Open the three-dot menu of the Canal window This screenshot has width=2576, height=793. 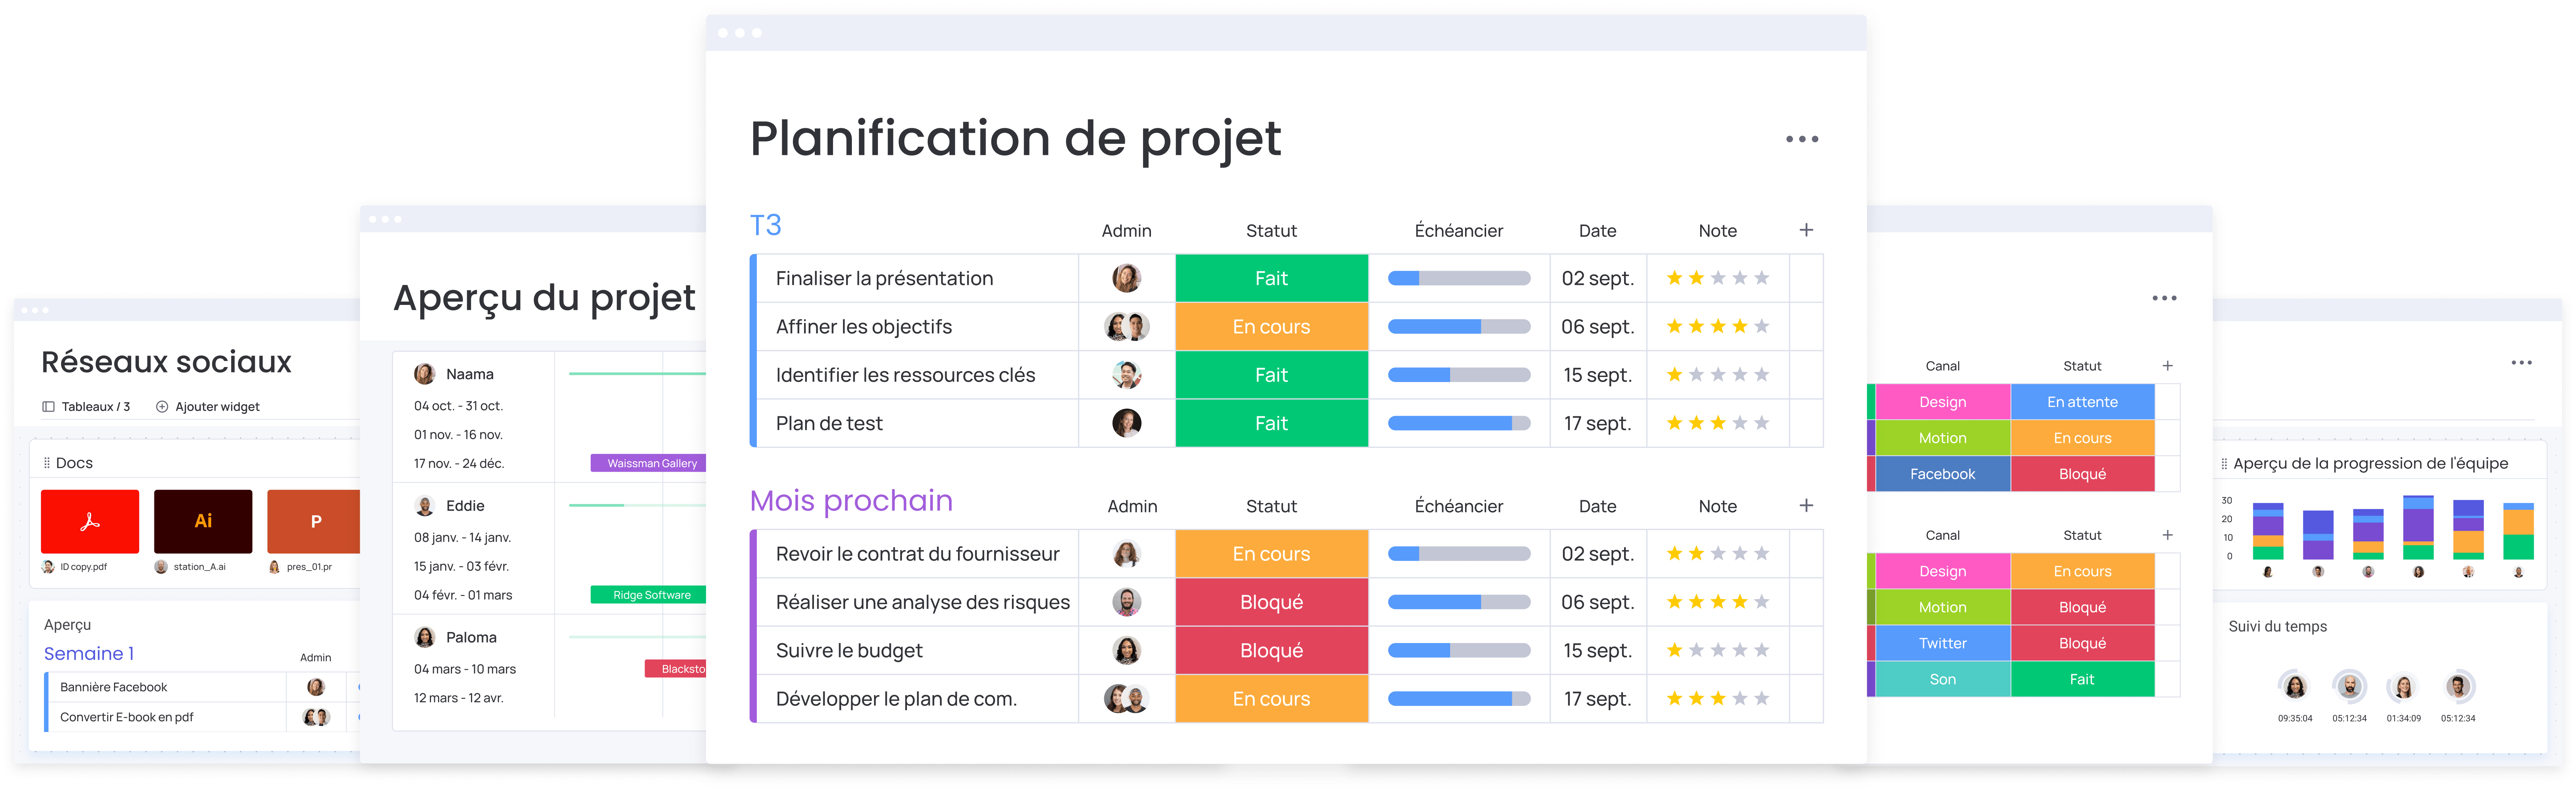[2164, 298]
